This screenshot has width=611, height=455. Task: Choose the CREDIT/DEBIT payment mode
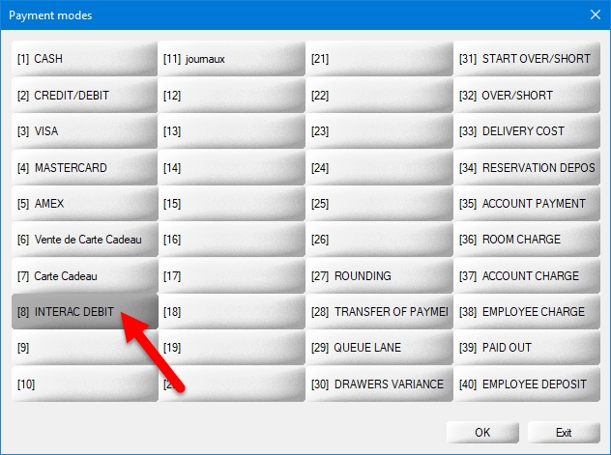tap(84, 96)
